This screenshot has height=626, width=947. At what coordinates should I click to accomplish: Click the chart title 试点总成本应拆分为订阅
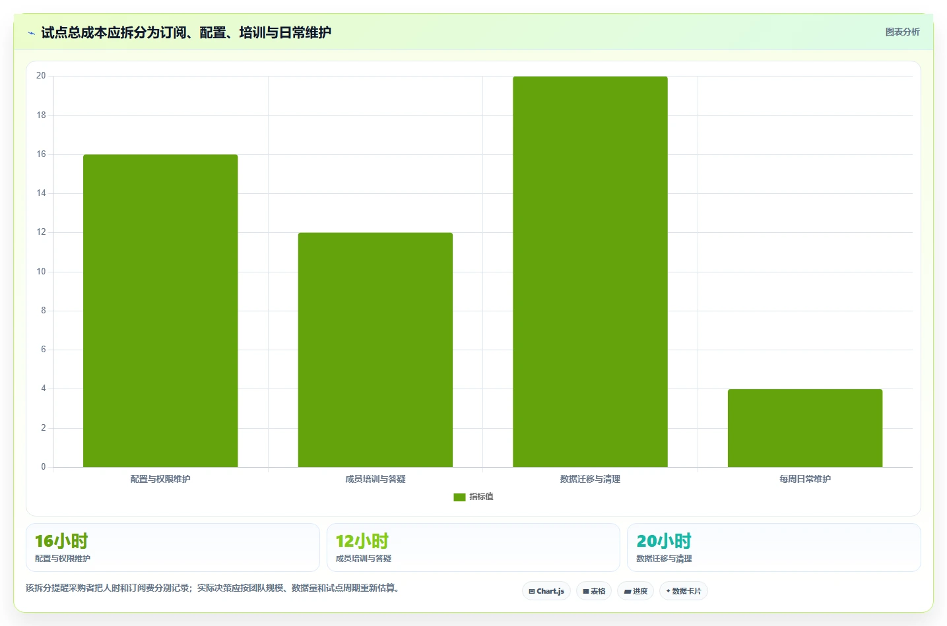tap(186, 32)
